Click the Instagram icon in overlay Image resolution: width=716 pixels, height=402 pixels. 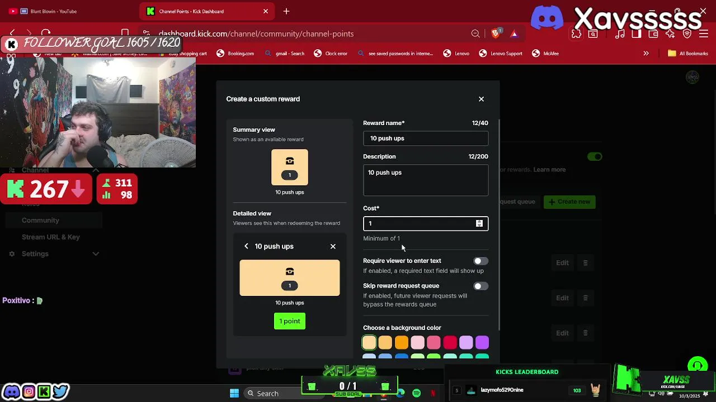29,391
